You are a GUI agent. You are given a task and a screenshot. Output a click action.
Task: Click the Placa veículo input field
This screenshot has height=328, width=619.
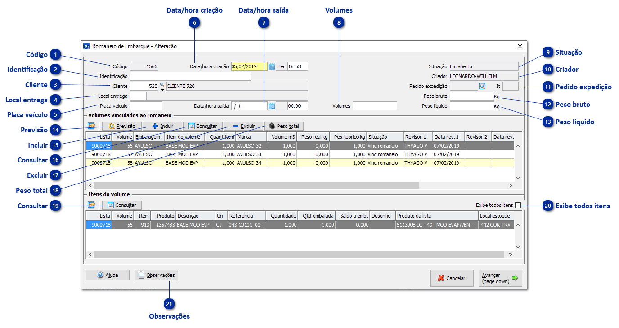tap(146, 106)
